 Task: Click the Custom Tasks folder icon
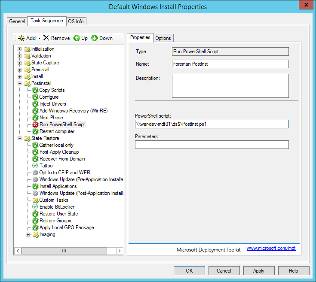point(35,200)
